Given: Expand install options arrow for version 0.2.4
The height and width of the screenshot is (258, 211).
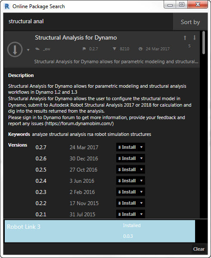Looking at the screenshot, I should pos(141,181).
